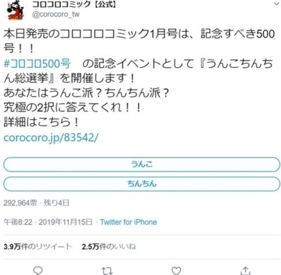Screen dimensions: 281x275
Task: Follow the corocoro.jp/83542/ link
Action: (51, 138)
